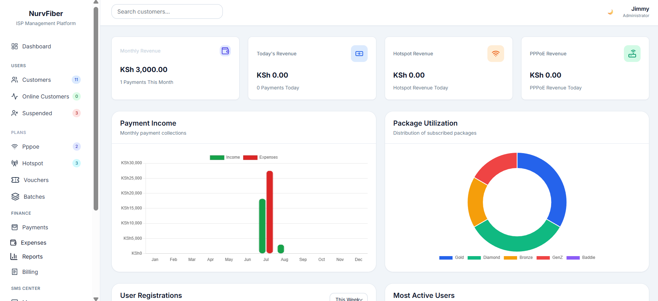Click the Reports bar chart icon
The width and height of the screenshot is (658, 301).
[x=14, y=256]
